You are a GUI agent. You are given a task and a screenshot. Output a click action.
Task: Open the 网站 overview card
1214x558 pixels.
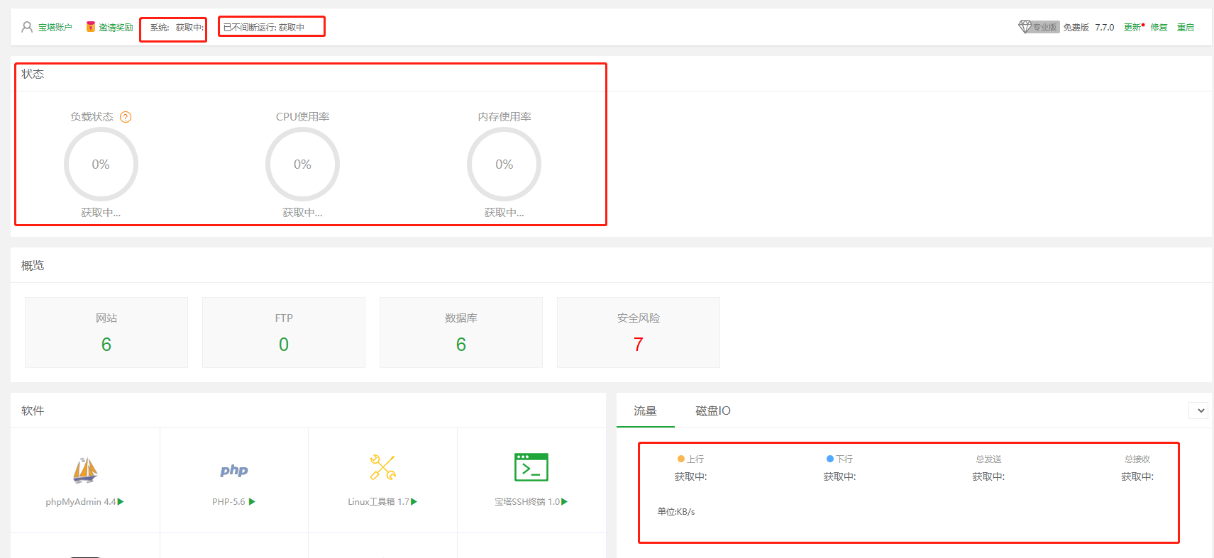point(106,333)
